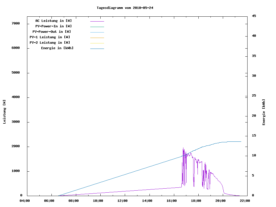Click the 45 tick label on right axis
The width and height of the screenshot is (276, 207).
pyautogui.click(x=254, y=16)
